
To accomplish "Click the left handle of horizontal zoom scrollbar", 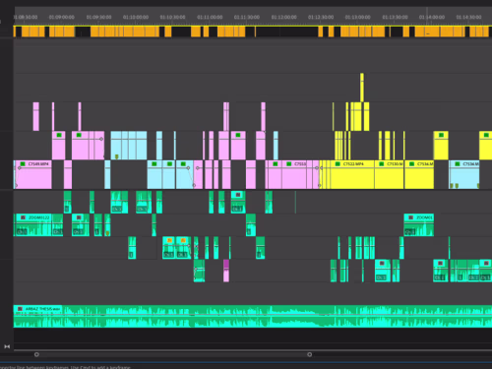I will 36,354.
